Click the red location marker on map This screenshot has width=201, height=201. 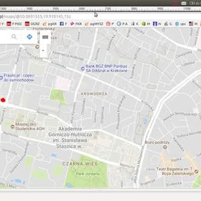click(x=3, y=100)
